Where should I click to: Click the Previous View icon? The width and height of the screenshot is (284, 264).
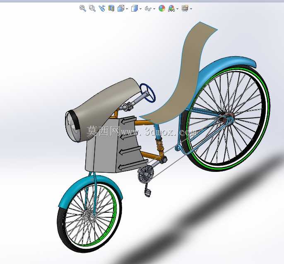[x=102, y=8]
